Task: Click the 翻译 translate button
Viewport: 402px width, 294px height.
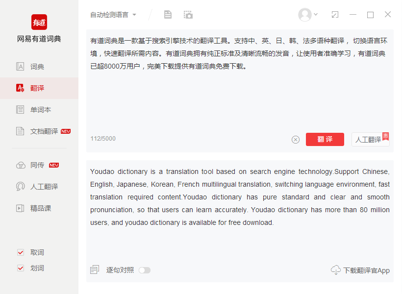Action: pos(325,139)
